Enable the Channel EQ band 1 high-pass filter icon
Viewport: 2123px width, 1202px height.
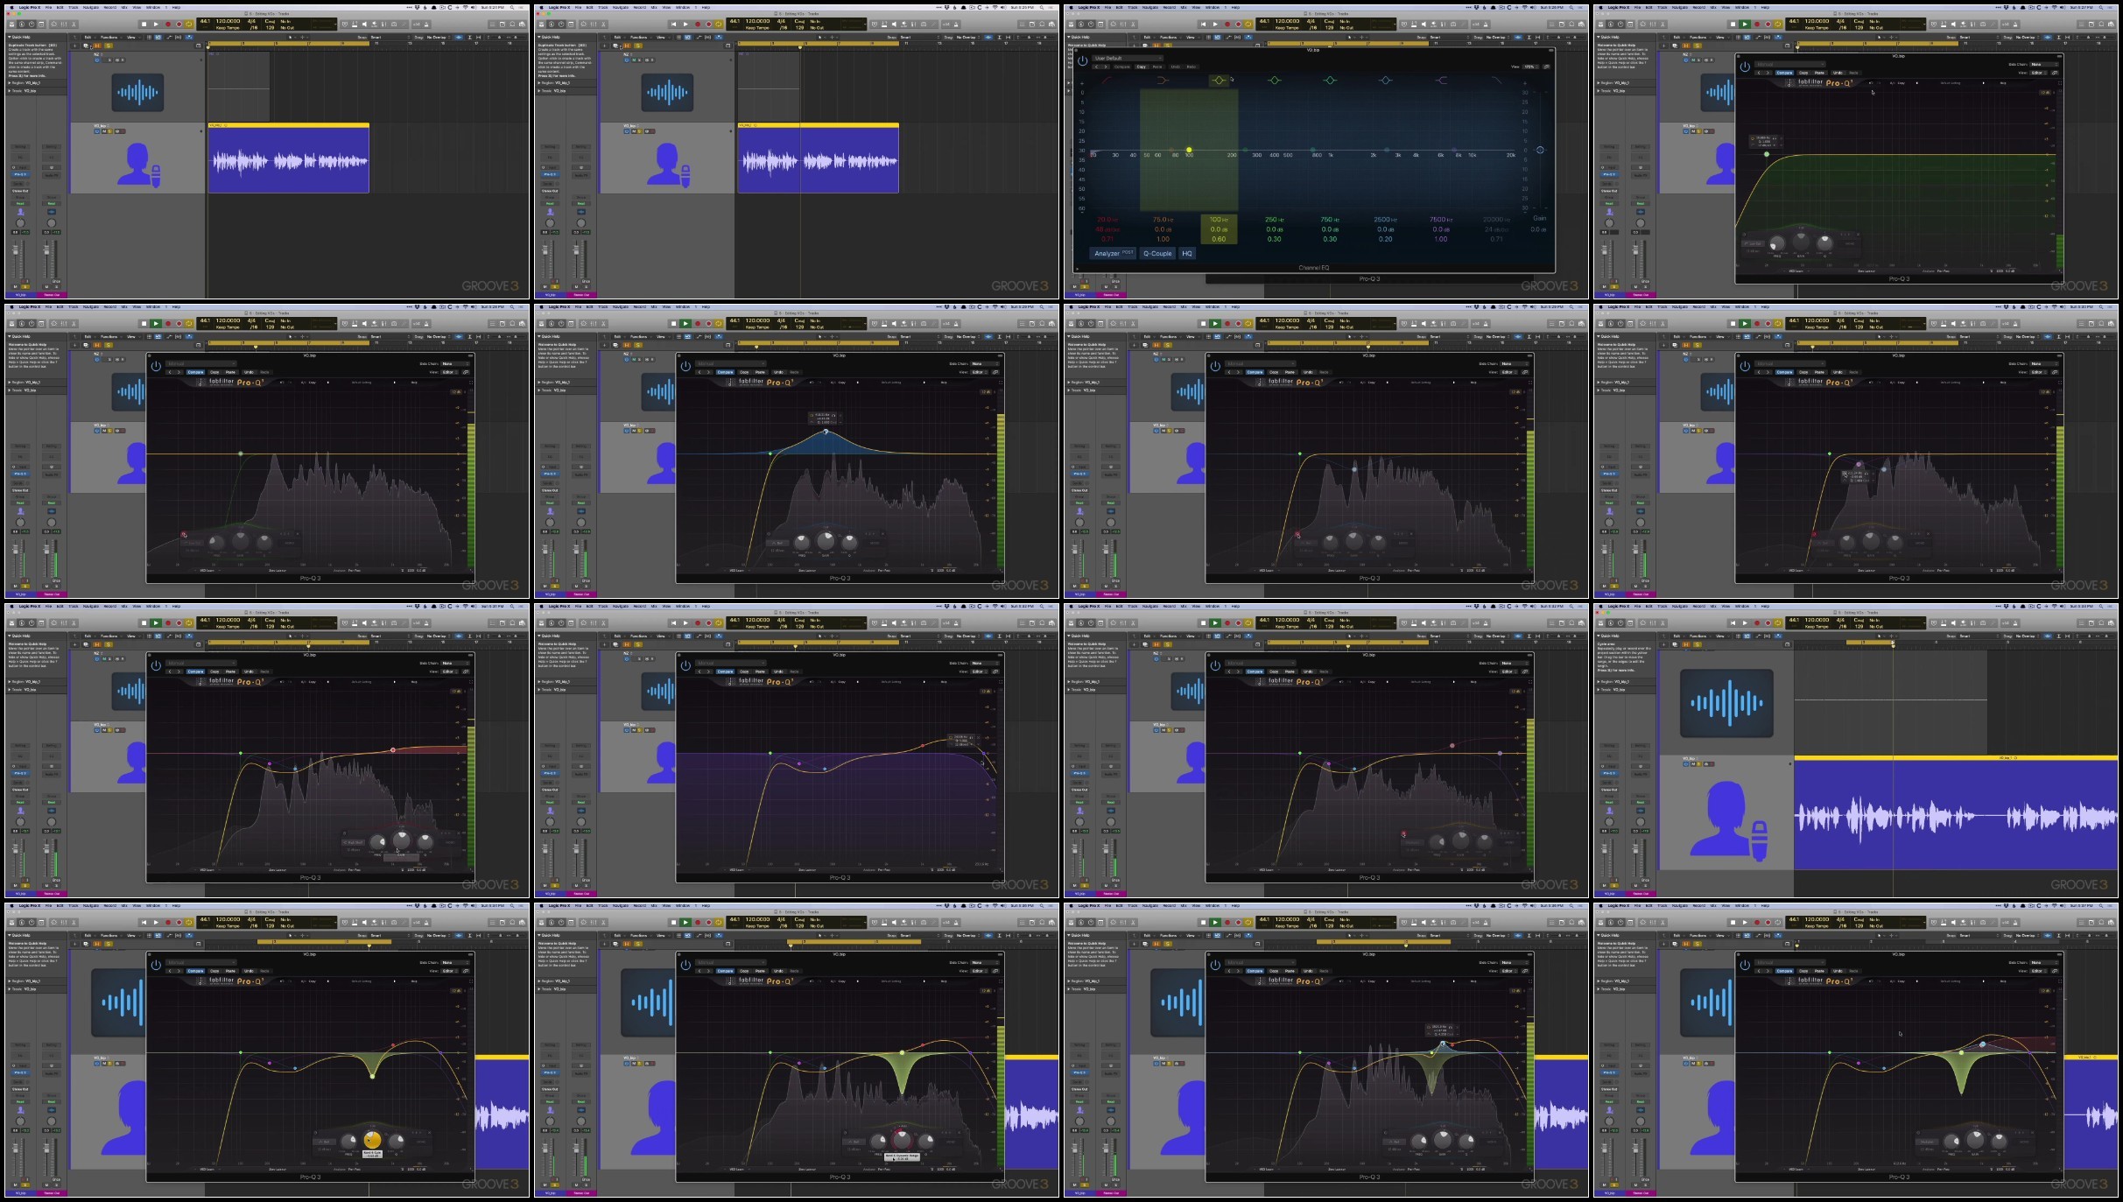(x=1107, y=81)
